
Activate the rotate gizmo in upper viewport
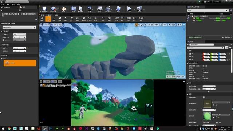coord(139,25)
